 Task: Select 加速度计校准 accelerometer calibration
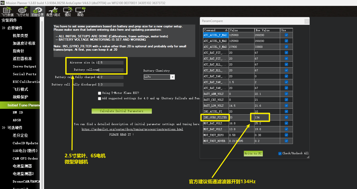(x=24, y=43)
